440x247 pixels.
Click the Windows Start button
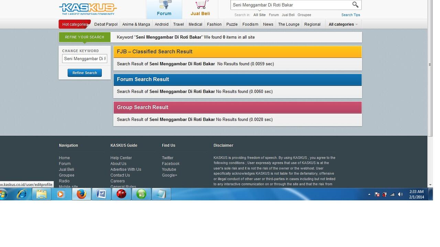(4, 195)
